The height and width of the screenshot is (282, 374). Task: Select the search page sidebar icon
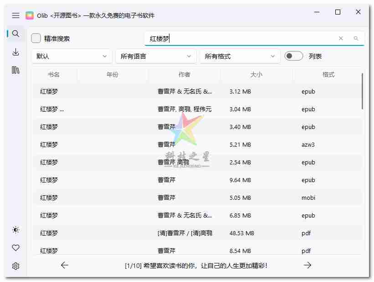(15, 34)
